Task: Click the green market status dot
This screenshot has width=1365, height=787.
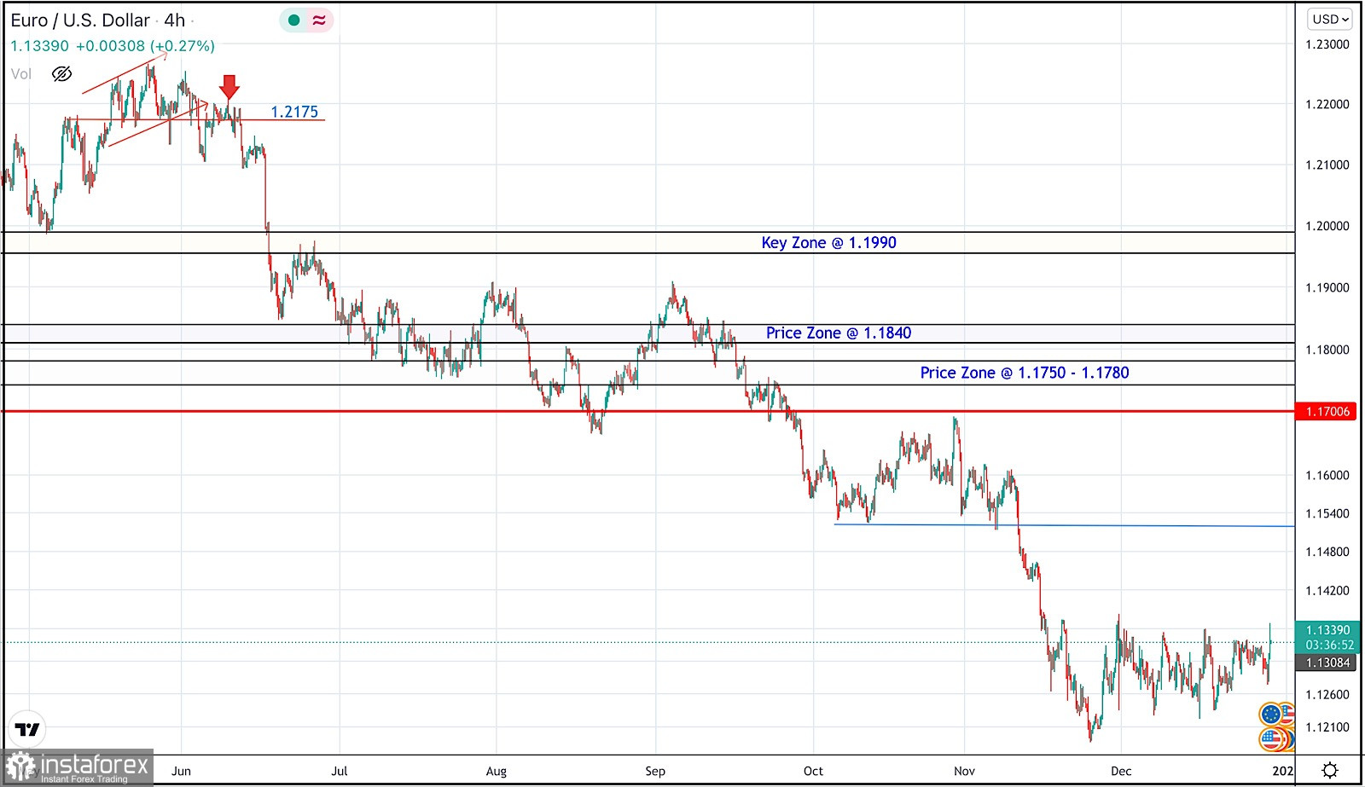Action: pos(294,20)
